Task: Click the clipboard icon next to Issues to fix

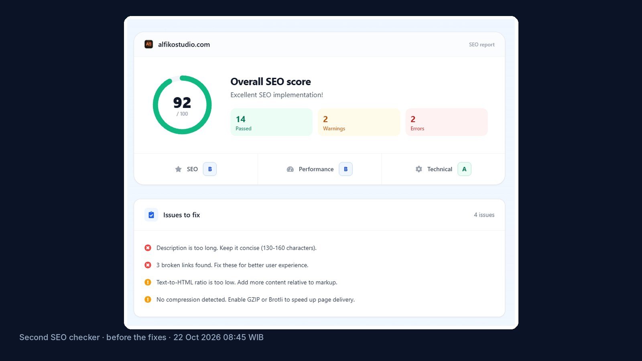Action: [151, 215]
